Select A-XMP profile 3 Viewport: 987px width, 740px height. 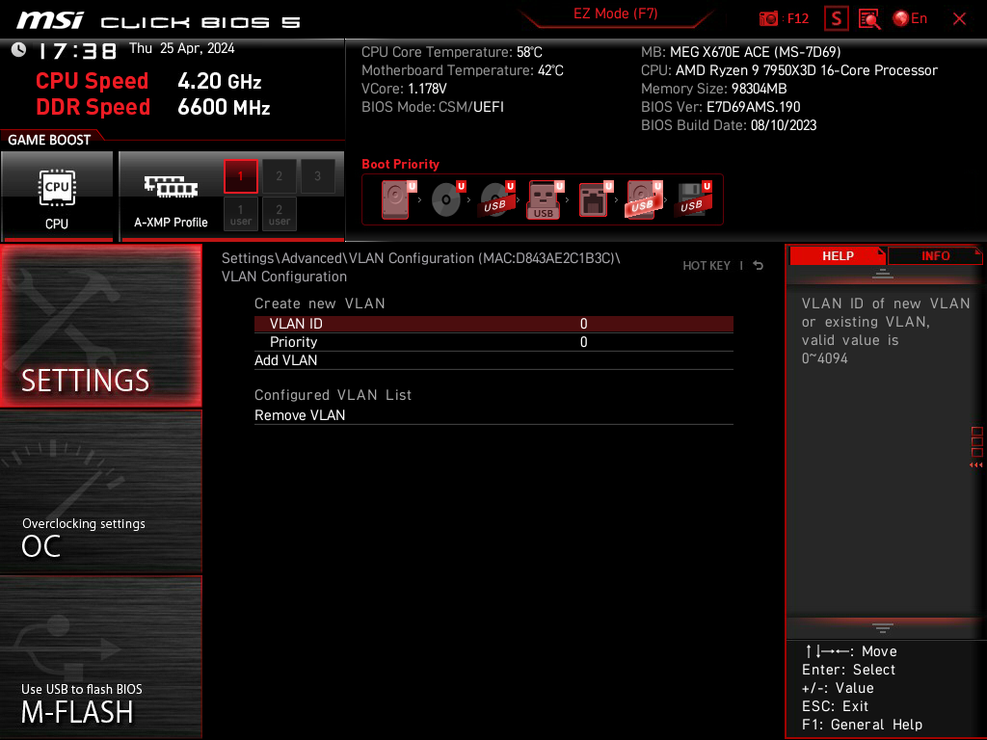[317, 176]
